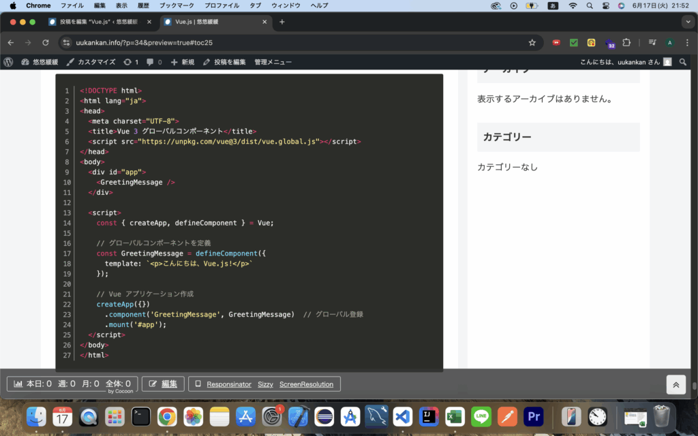Screen dimensions: 698x436
Task: Open the Chrome extensions puzzle icon
Action: (626, 42)
